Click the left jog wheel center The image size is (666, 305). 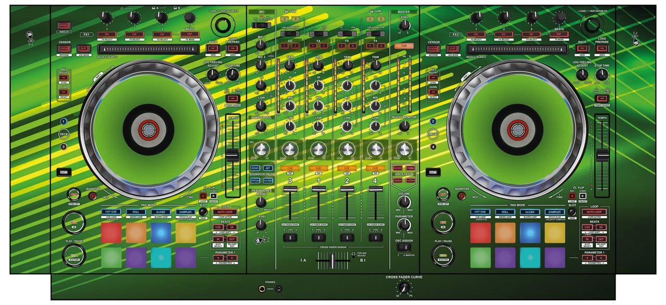pos(148,130)
